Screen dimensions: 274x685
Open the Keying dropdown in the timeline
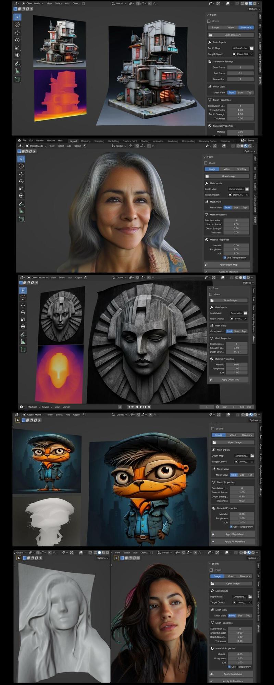click(x=46, y=407)
